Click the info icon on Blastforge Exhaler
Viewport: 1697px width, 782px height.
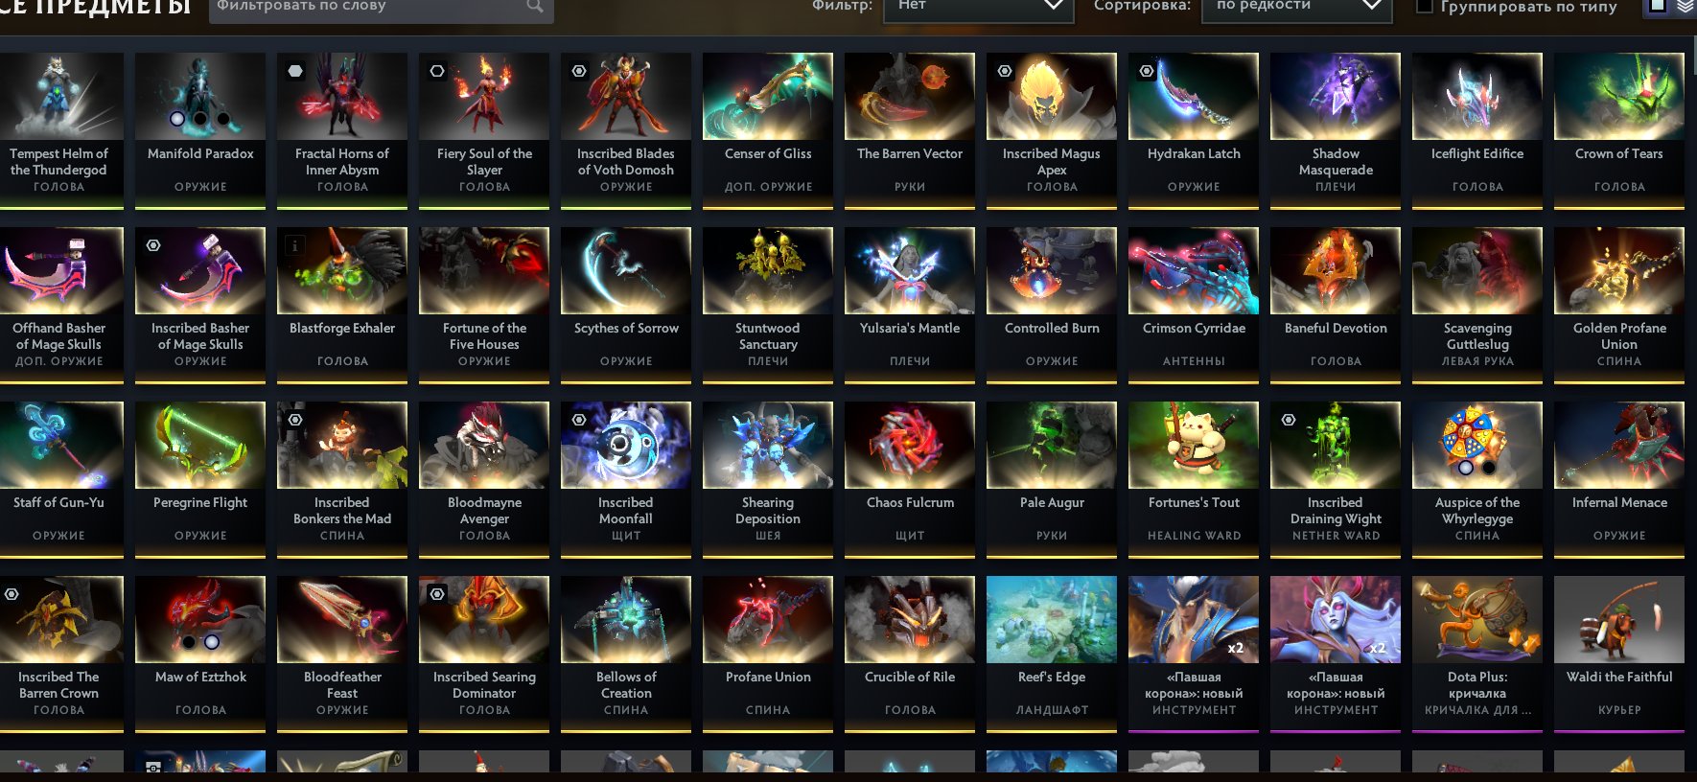point(295,245)
